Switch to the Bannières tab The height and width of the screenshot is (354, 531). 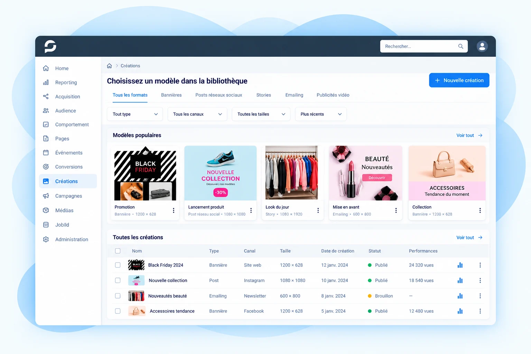click(x=171, y=95)
